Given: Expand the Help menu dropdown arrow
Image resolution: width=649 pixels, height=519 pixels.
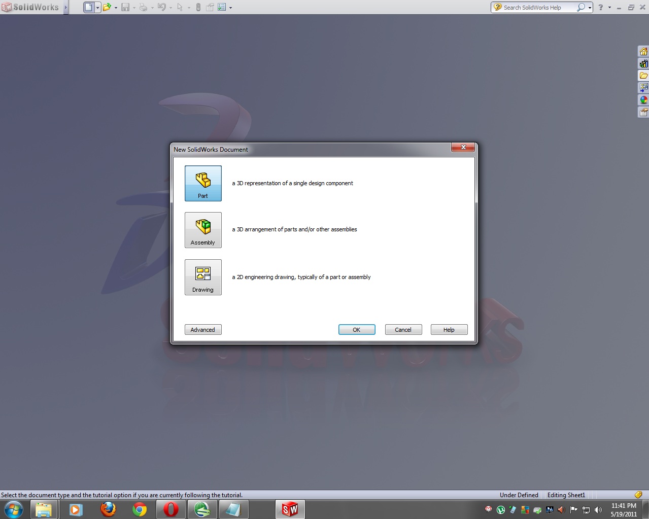Looking at the screenshot, I should coord(609,8).
